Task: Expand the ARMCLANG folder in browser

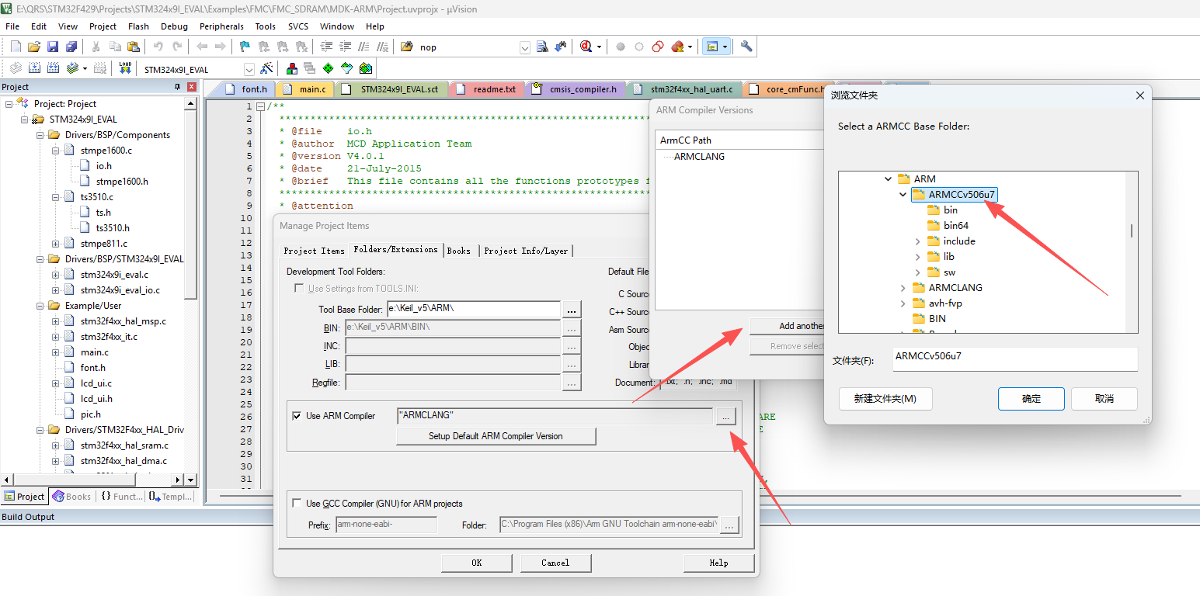Action: pos(903,288)
